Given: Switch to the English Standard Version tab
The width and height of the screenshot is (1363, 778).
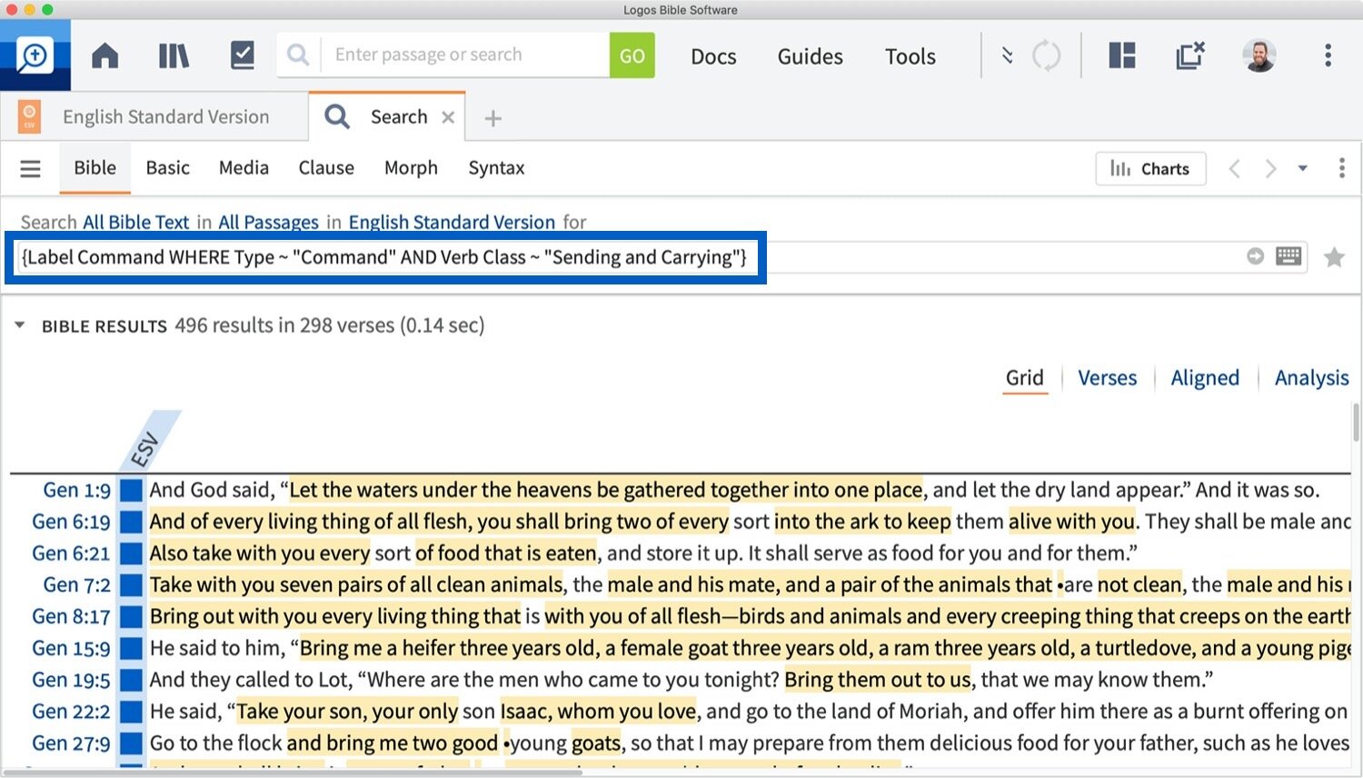Looking at the screenshot, I should 165,117.
